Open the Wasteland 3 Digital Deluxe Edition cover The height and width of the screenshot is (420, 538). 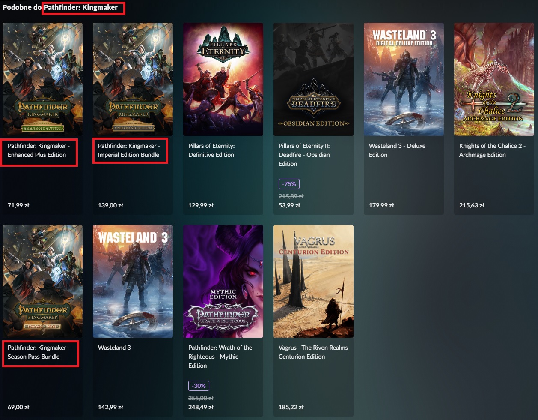(x=404, y=79)
